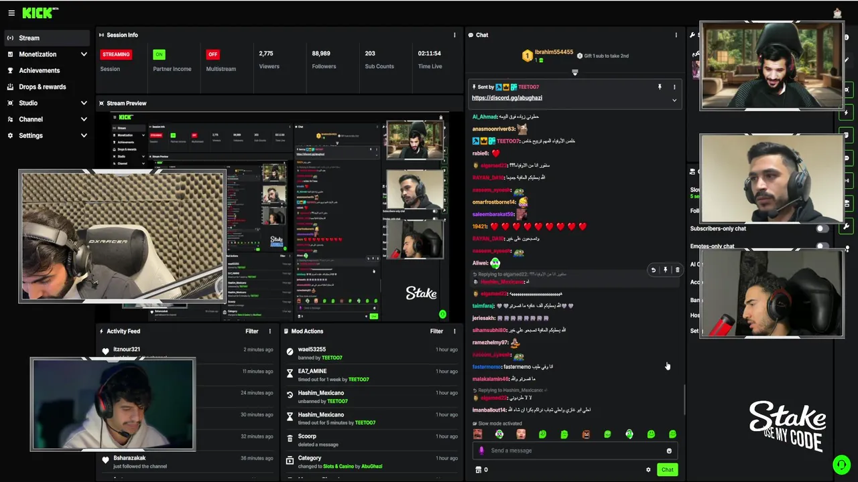Image resolution: width=858 pixels, height=482 pixels.
Task: Focus the Send a message input
Action: (x=575, y=451)
